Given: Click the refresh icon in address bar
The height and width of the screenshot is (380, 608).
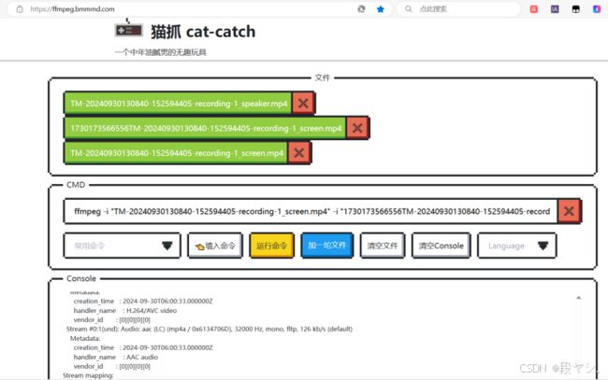Looking at the screenshot, I should (x=361, y=9).
